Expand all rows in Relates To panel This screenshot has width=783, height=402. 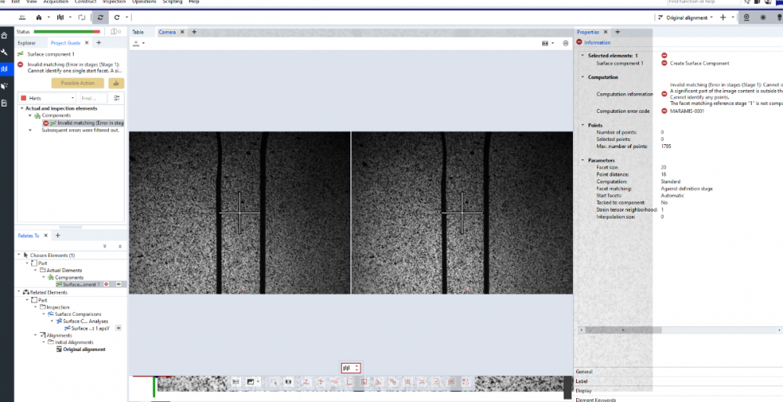tap(104, 246)
